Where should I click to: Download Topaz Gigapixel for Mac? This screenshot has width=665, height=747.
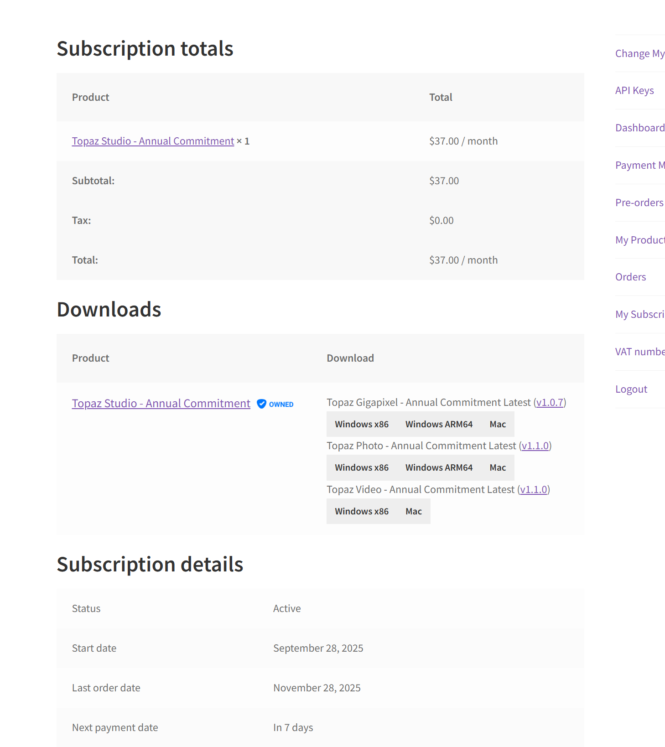pos(498,424)
